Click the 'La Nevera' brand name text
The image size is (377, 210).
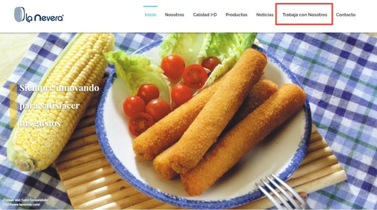tap(45, 18)
